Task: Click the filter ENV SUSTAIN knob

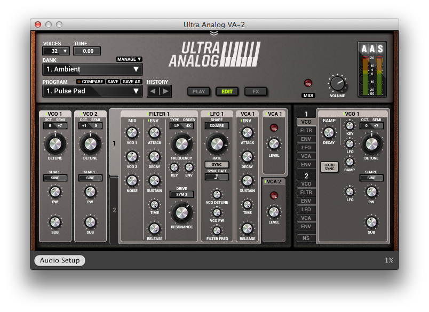Action: [154, 180]
